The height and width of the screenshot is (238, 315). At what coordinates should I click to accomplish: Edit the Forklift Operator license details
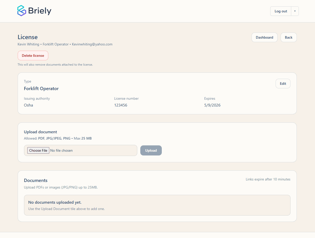click(283, 84)
